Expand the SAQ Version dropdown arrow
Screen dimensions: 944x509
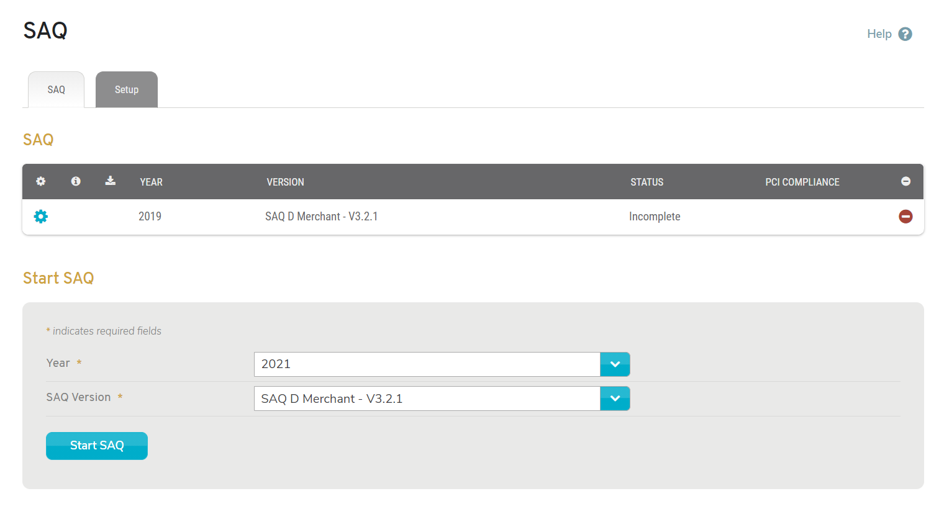(615, 399)
